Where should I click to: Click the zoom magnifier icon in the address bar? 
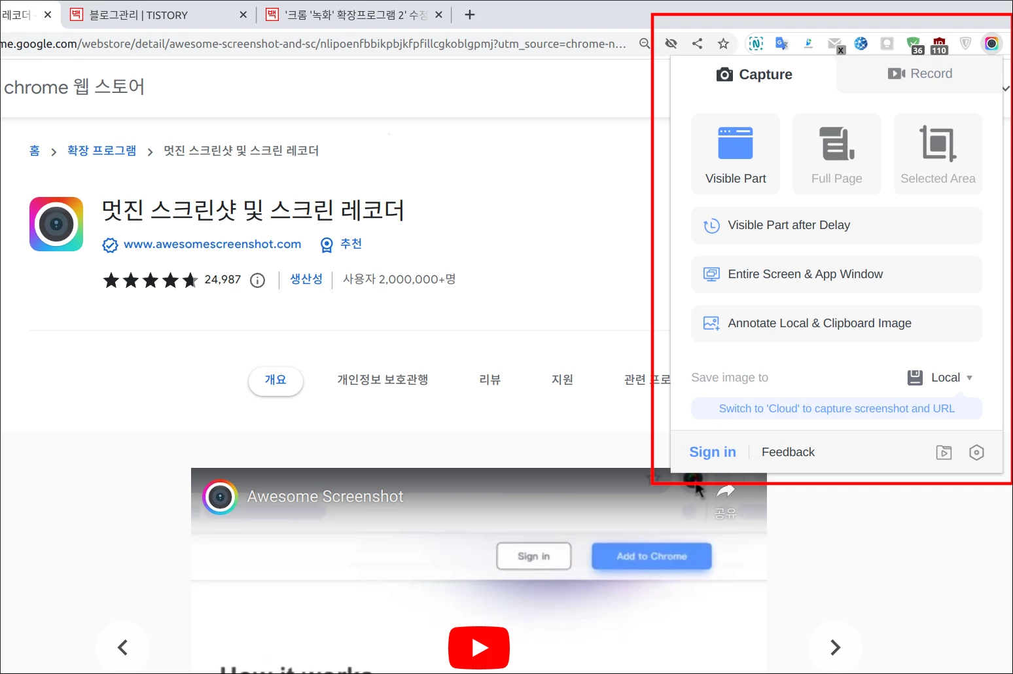645,44
